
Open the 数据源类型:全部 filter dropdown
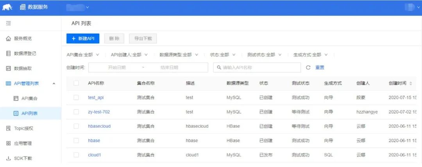pos(179,54)
